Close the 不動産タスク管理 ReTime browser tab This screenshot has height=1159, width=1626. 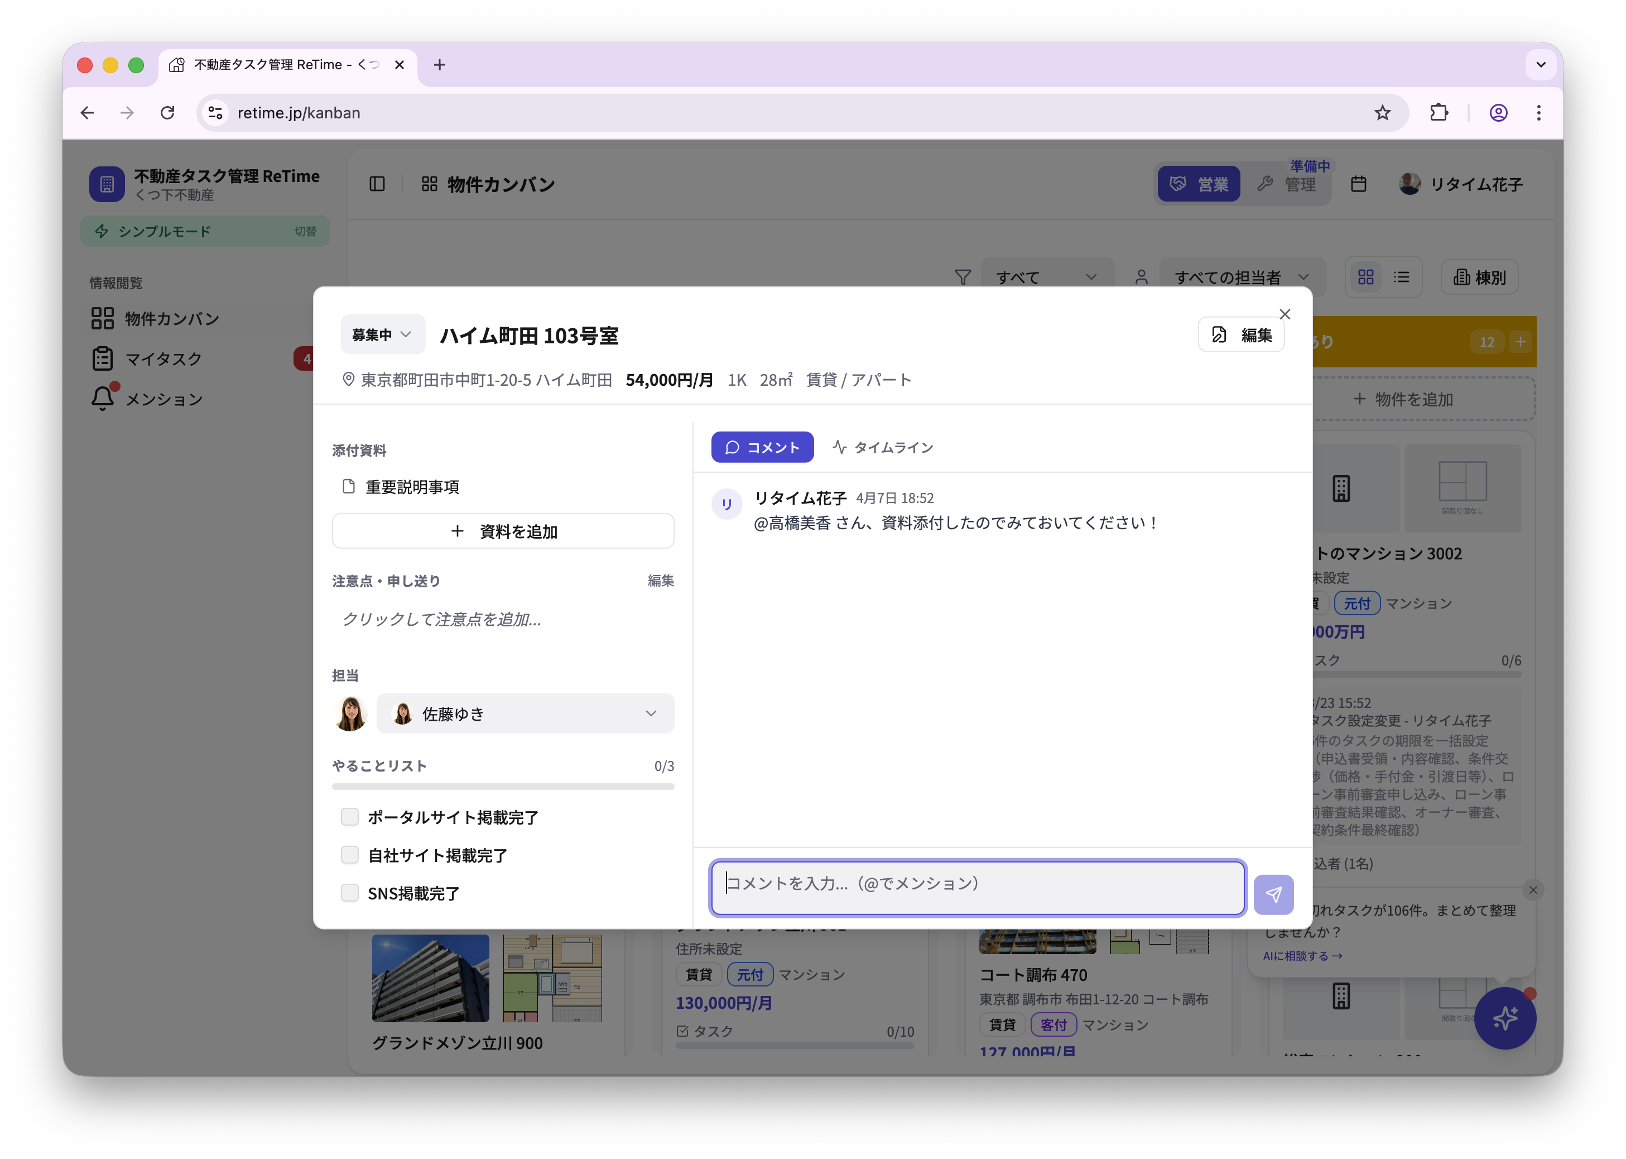pos(400,65)
